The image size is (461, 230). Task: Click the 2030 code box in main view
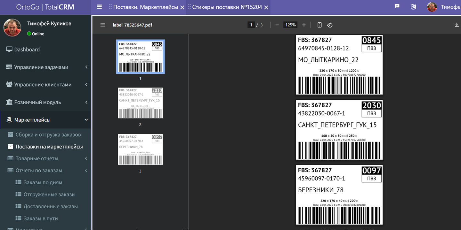(x=372, y=105)
